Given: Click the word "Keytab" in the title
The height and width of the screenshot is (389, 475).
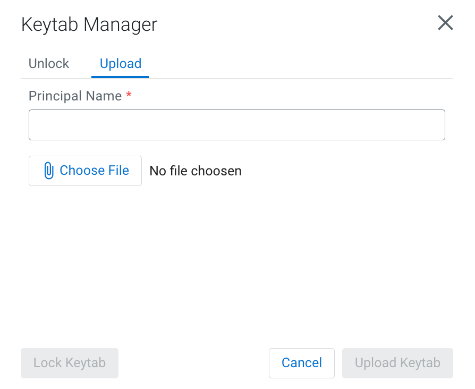Looking at the screenshot, I should click(50, 24).
